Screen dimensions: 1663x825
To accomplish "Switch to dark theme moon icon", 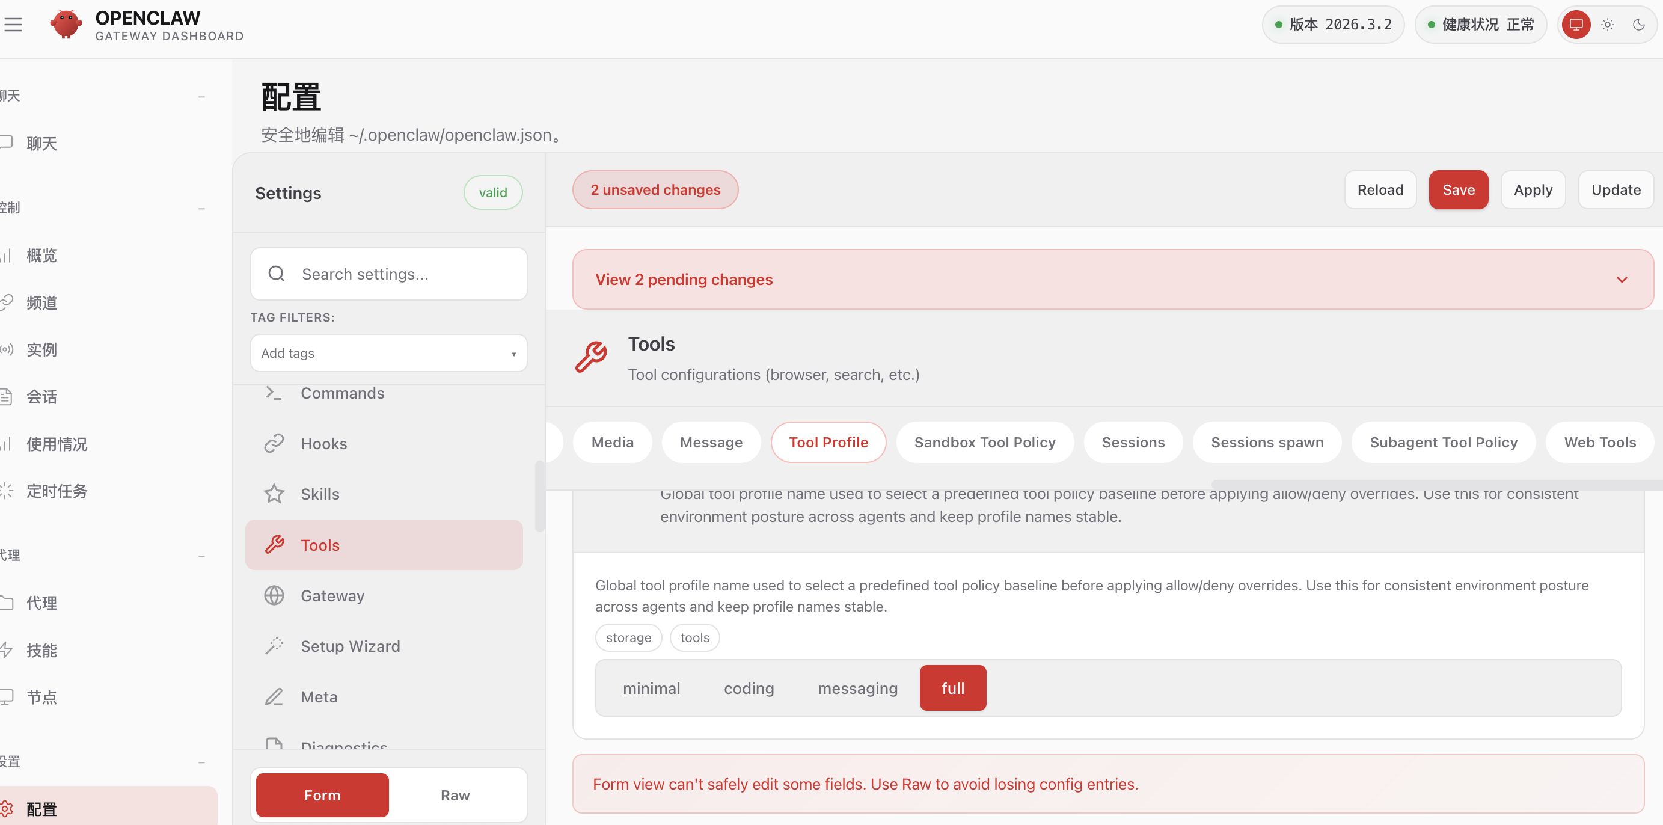I will pos(1638,25).
